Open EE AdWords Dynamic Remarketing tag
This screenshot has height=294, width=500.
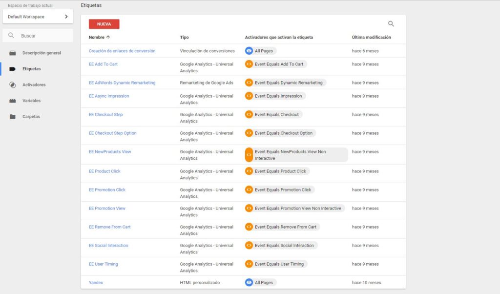point(122,83)
